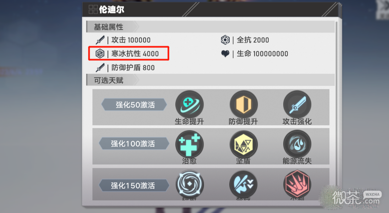Choose the 攻击强化 sword talent

(297, 104)
